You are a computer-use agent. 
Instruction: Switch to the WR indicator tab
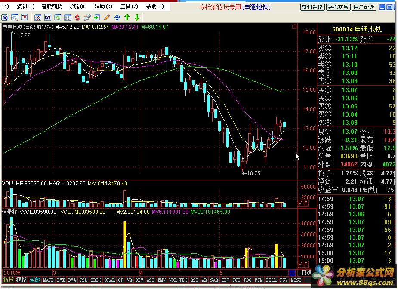pyautogui.click(x=204, y=280)
